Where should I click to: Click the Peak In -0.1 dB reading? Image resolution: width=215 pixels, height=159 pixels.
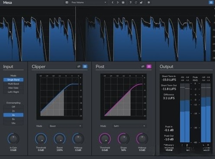click(x=169, y=130)
